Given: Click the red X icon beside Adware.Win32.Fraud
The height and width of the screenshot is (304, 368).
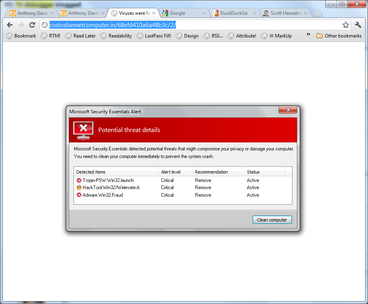Looking at the screenshot, I should [79, 195].
